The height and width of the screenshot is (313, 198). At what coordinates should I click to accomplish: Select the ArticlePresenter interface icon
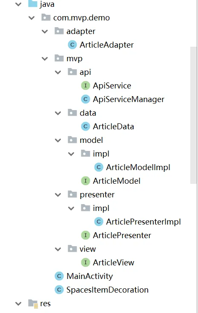click(x=86, y=235)
